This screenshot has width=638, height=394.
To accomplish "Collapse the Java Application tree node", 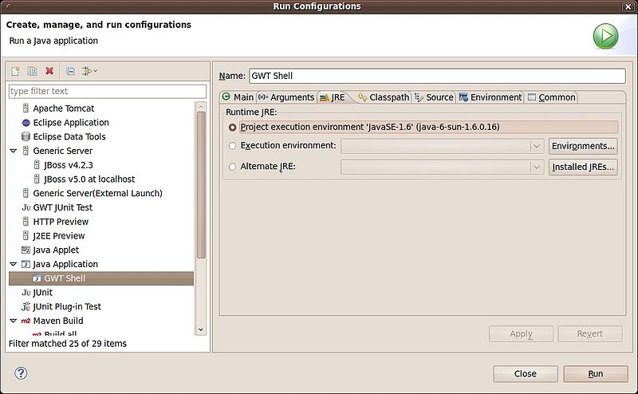I will point(14,264).
